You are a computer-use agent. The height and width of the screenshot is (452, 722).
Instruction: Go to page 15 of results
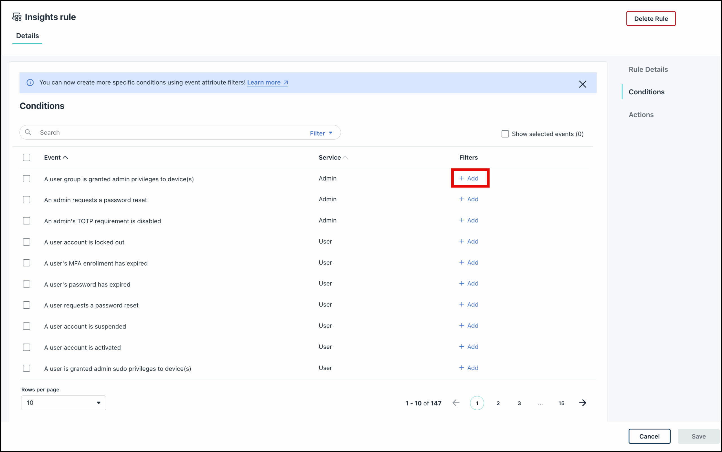pyautogui.click(x=561, y=403)
